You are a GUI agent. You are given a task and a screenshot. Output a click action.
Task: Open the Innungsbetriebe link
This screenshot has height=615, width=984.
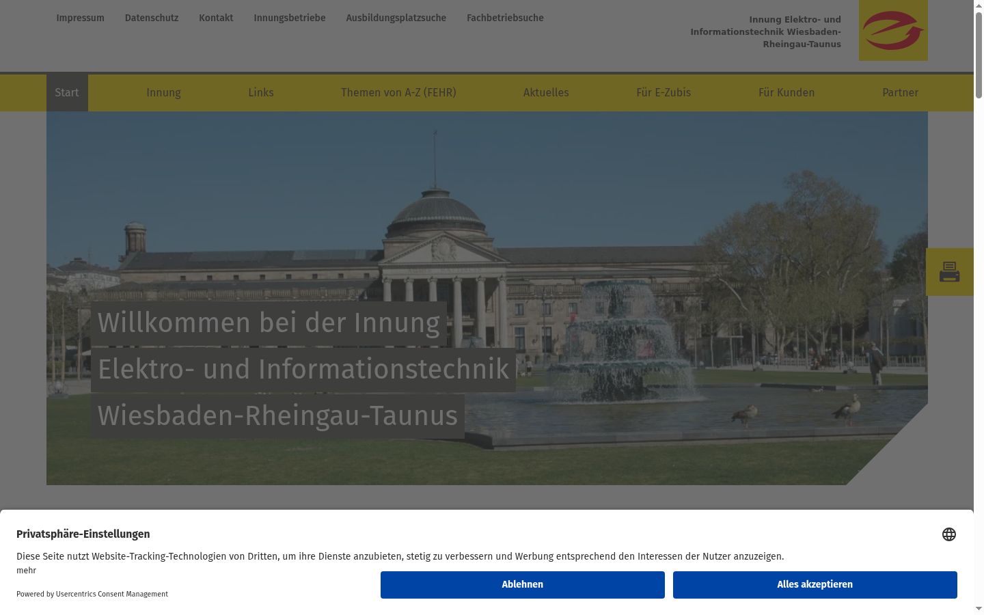[x=290, y=18]
